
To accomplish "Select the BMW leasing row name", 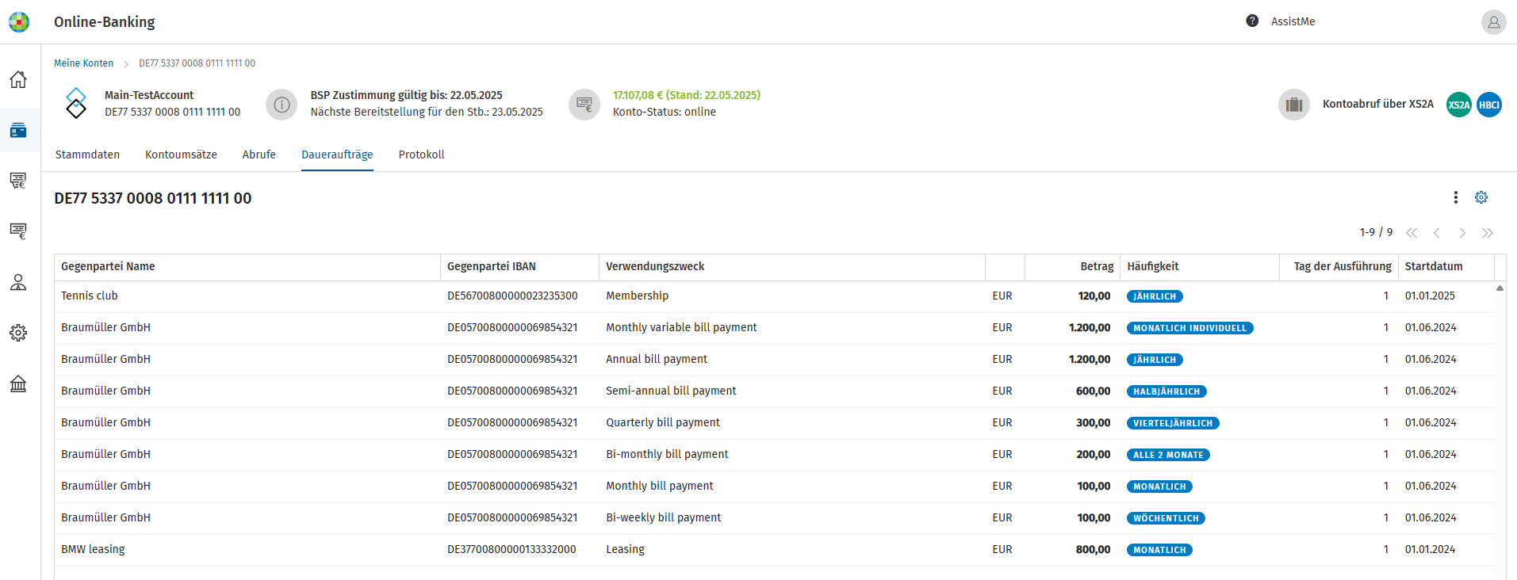I will coord(93,549).
